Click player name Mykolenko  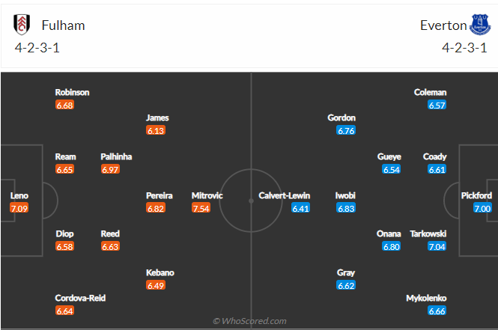426,298
